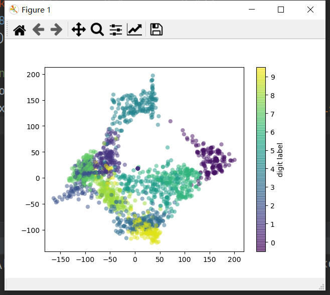This screenshot has width=330, height=295.
Task: Toggle the Zoom to rectangle magnifier tool
Action: point(97,30)
